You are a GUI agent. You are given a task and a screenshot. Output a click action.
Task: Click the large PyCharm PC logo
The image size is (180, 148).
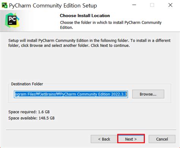coord(12,20)
